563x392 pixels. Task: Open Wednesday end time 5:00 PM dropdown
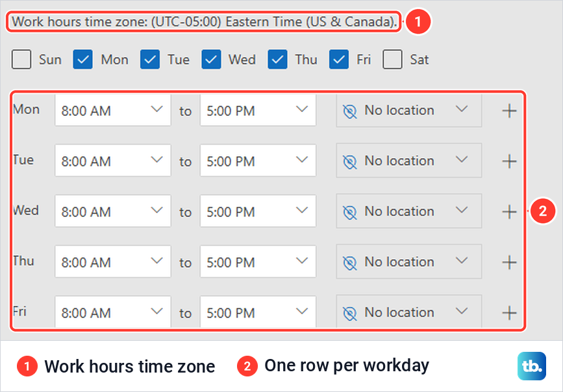(258, 211)
